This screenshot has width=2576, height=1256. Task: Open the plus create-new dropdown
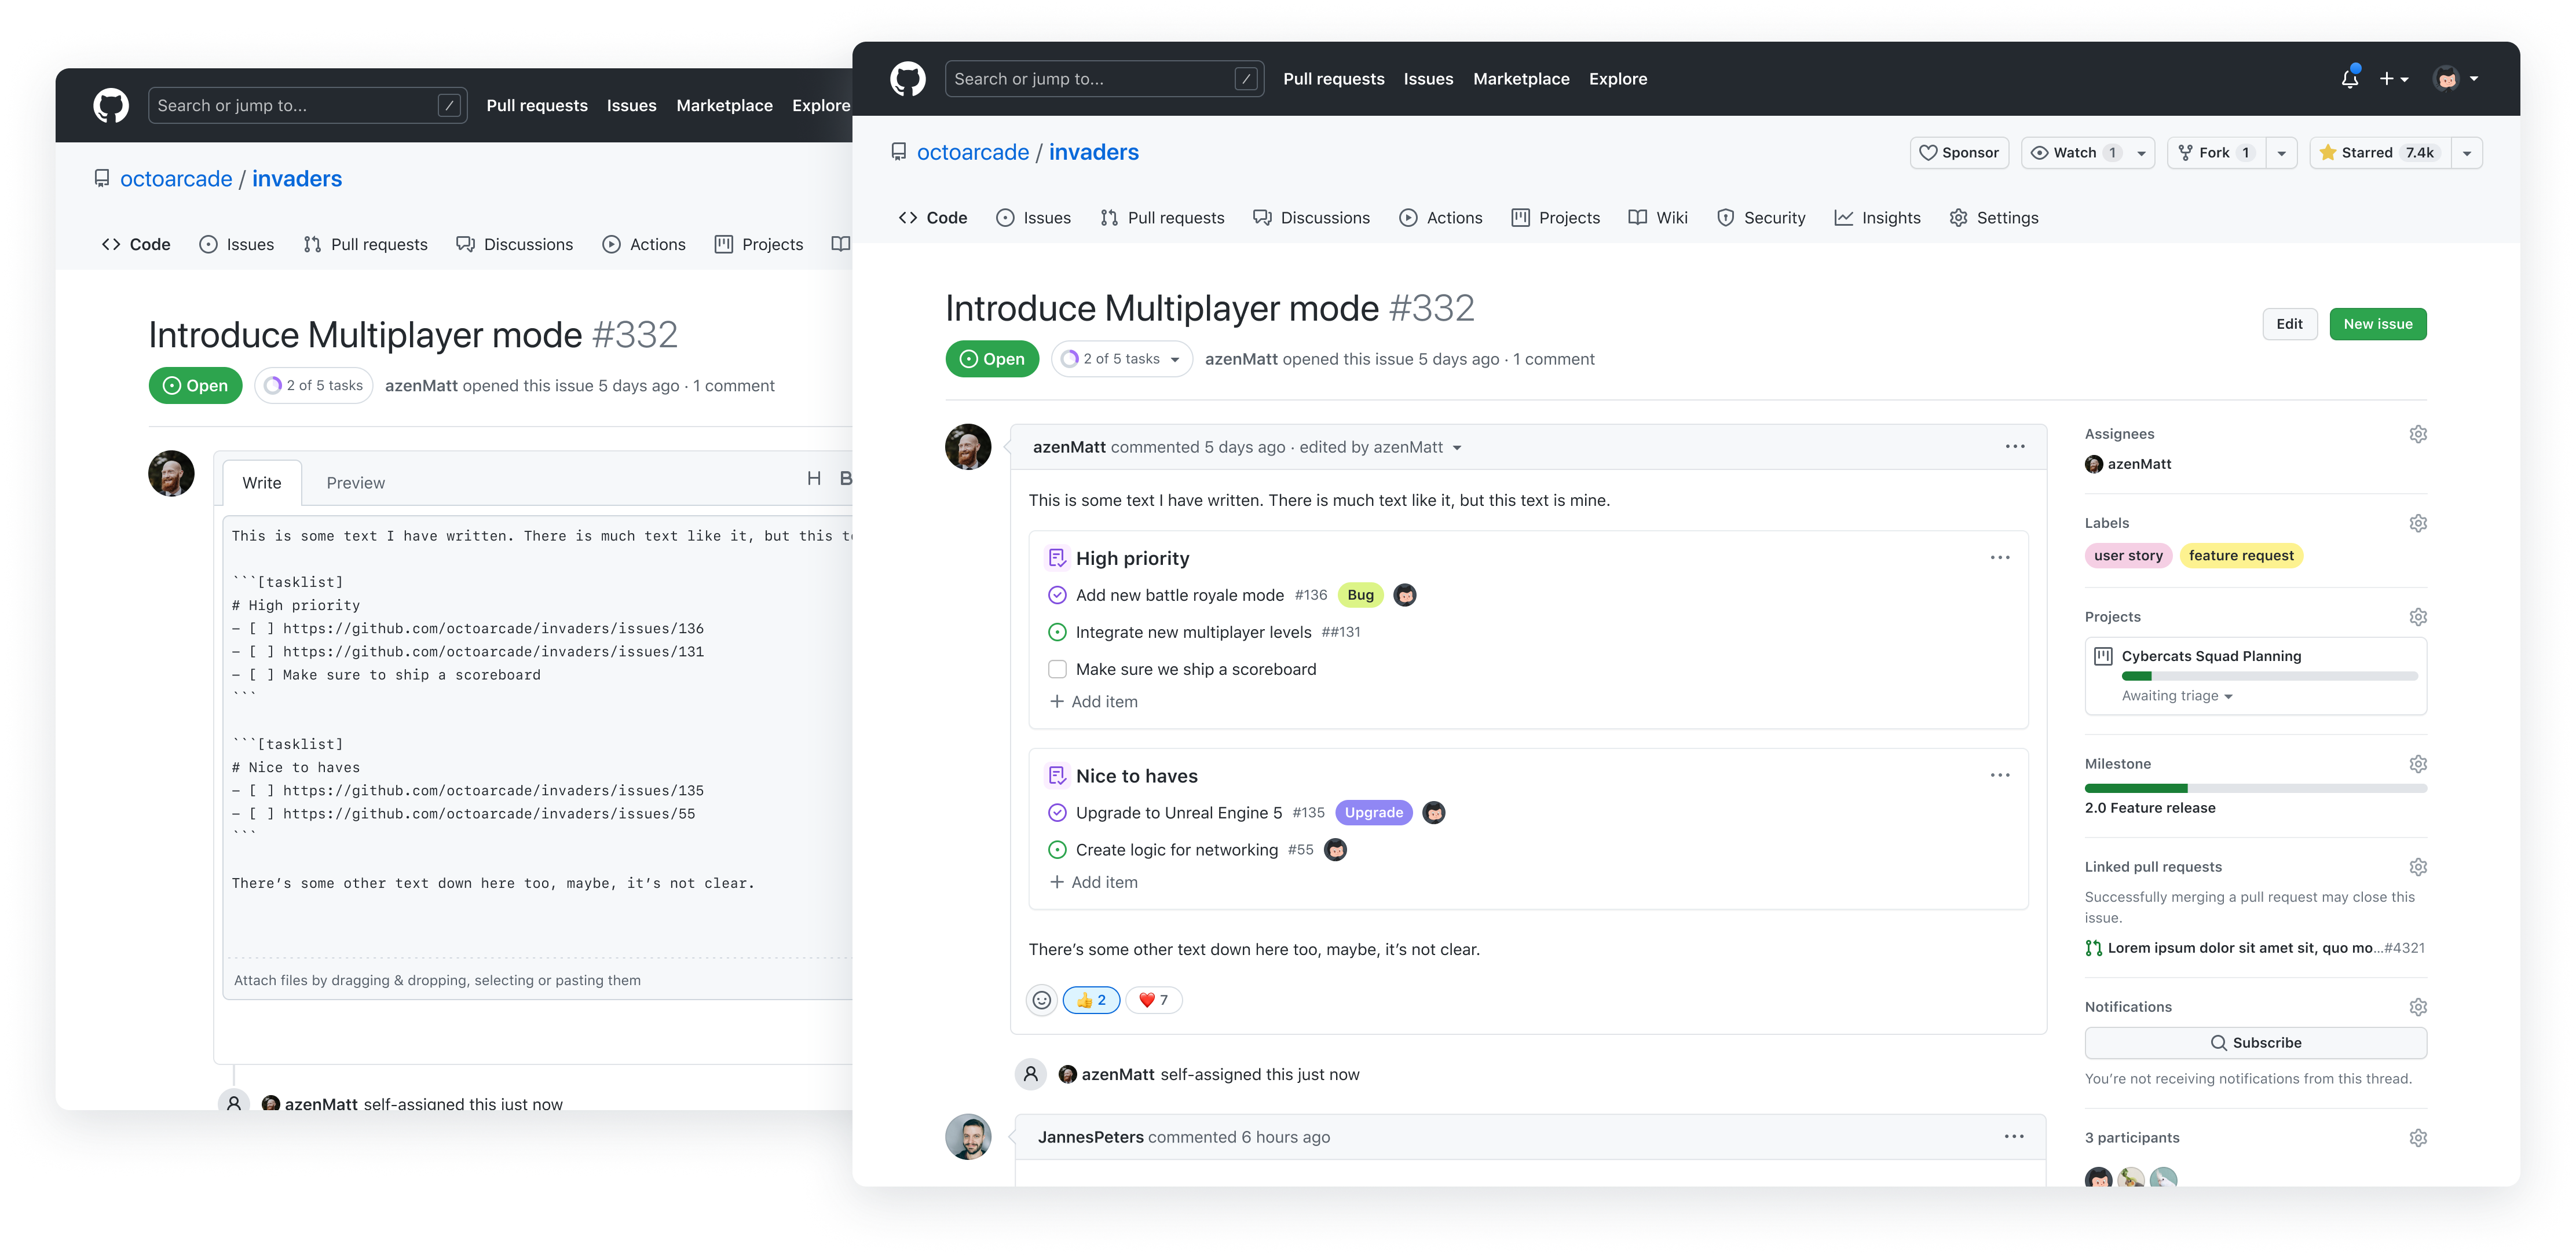tap(2393, 78)
